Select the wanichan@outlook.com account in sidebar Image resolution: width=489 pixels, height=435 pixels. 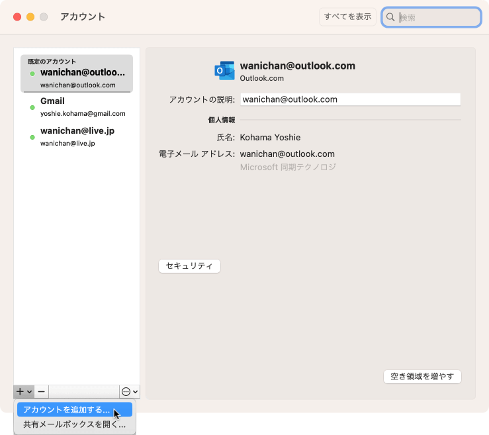[77, 73]
